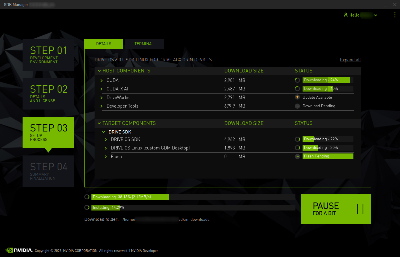Click the Flash Pending status bar
This screenshot has height=257, width=400.
pos(328,156)
